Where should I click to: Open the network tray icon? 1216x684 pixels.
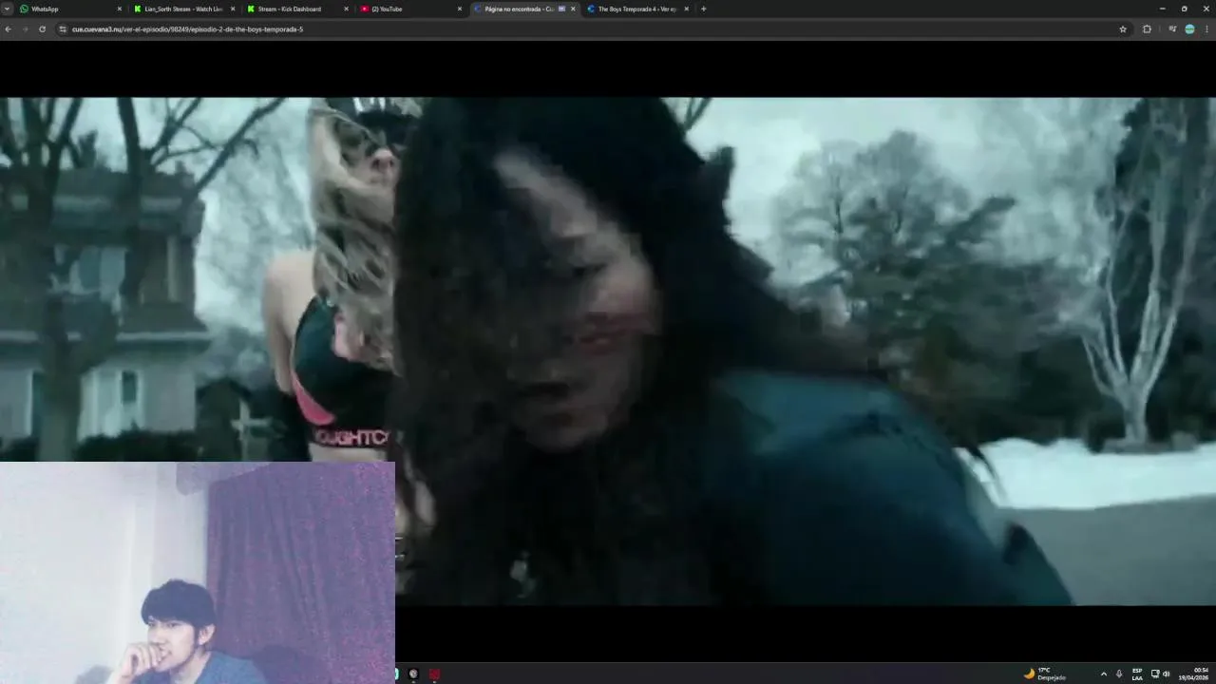coord(1155,674)
